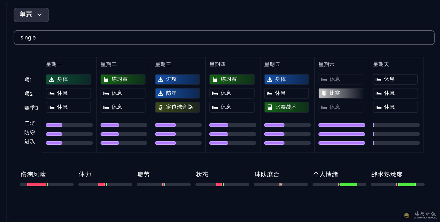Open the 单赛 schedule dropdown

point(31,15)
